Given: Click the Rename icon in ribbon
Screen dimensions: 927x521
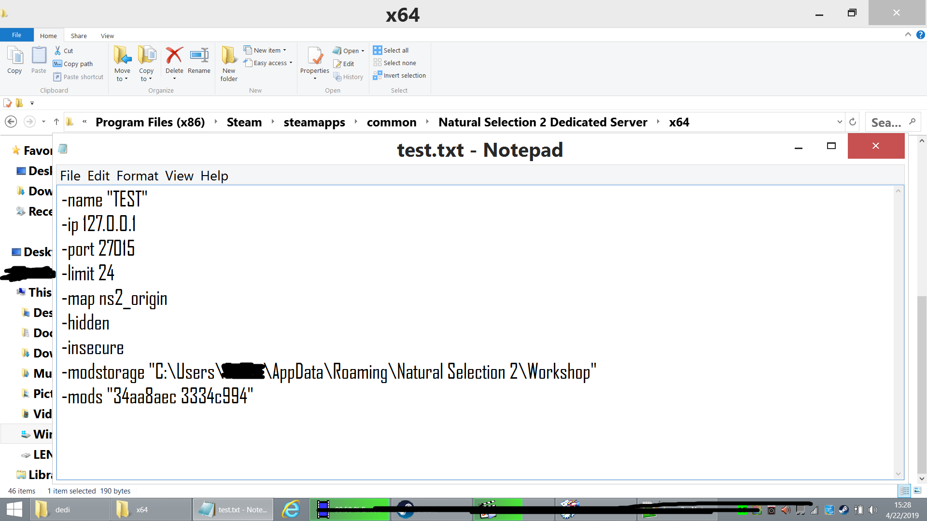Looking at the screenshot, I should (199, 55).
